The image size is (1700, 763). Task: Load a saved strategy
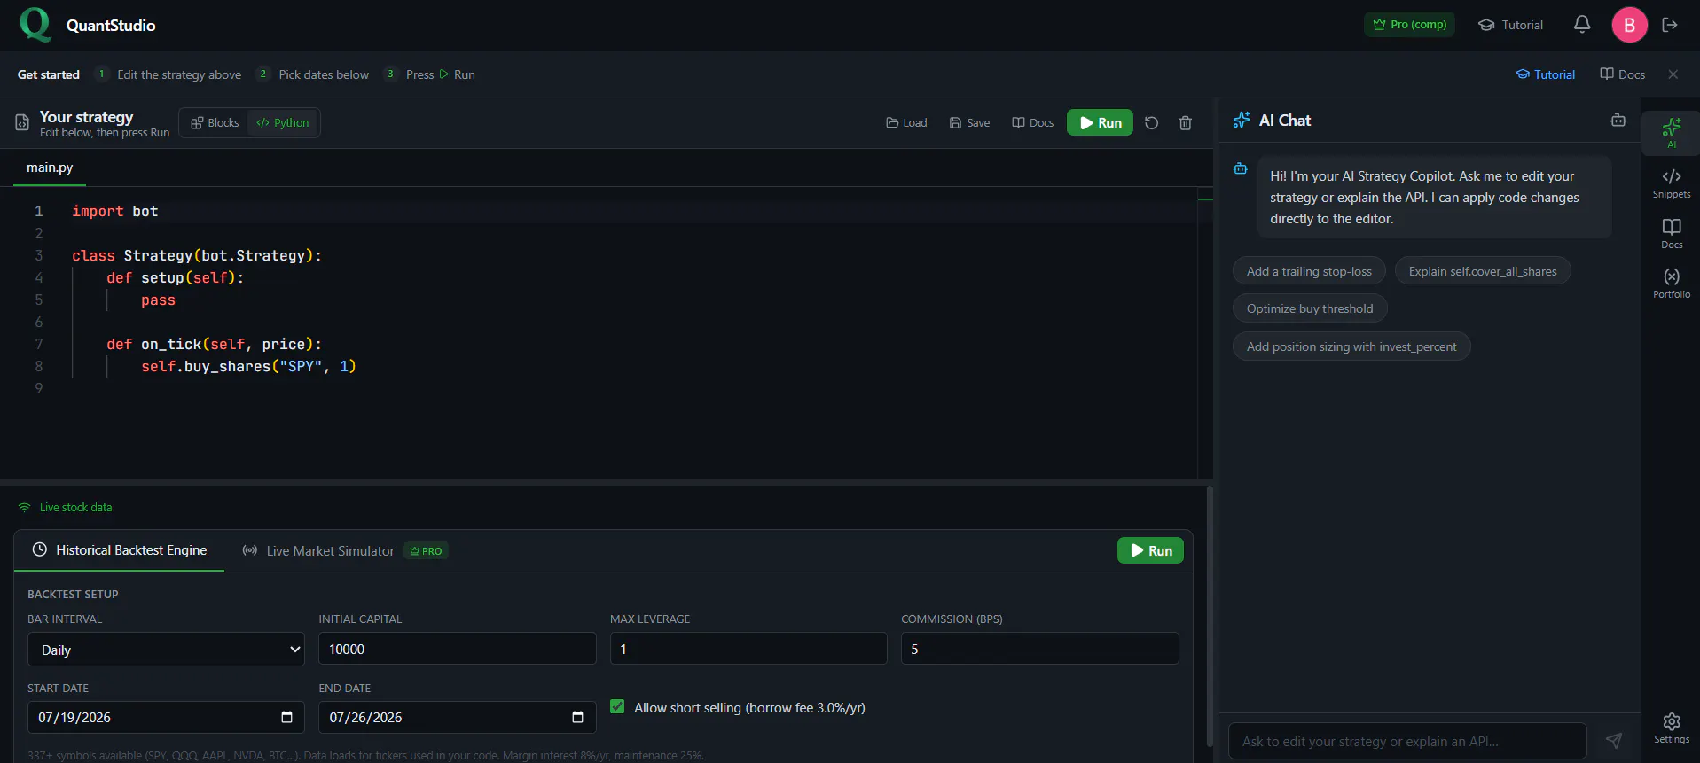[x=906, y=122]
